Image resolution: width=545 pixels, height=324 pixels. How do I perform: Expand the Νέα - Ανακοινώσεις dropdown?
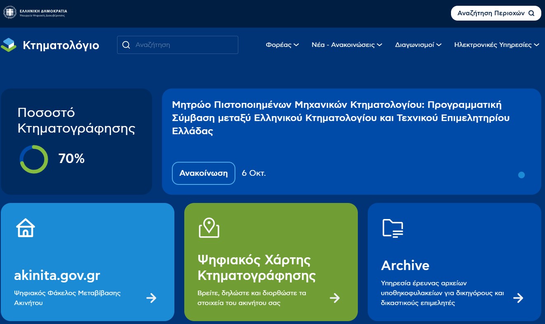tap(347, 45)
